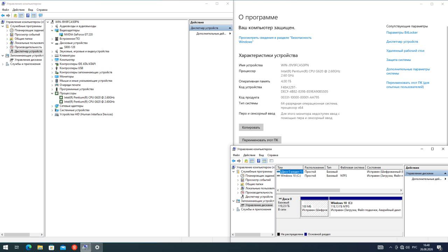Open File Explorer from the taskbar
Viewport: 448px width, 252px height.
pos(40,247)
